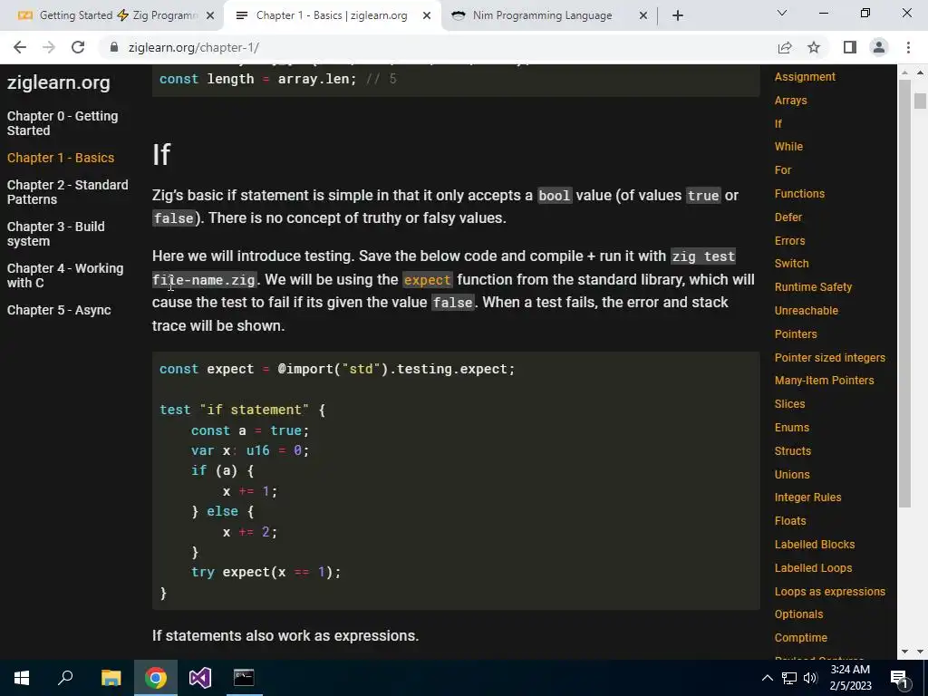Open Chapter 3 - Build system

tap(55, 234)
